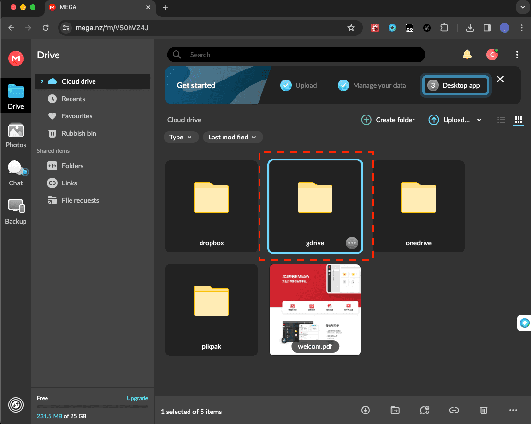The width and height of the screenshot is (531, 424).
Task: Click in the Search field
Action: (296, 55)
